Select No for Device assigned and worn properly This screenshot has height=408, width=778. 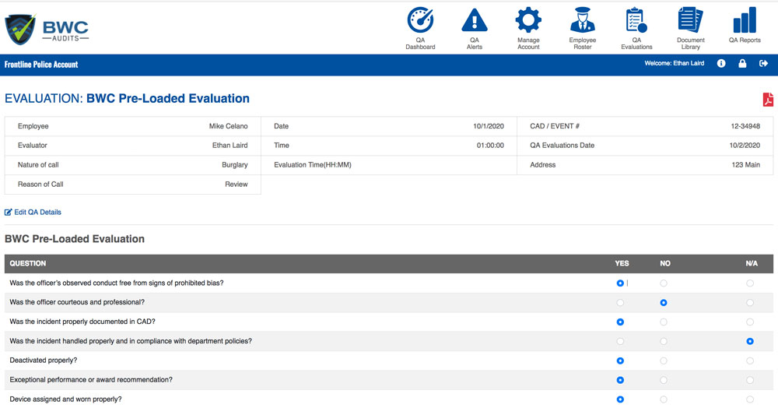664,399
